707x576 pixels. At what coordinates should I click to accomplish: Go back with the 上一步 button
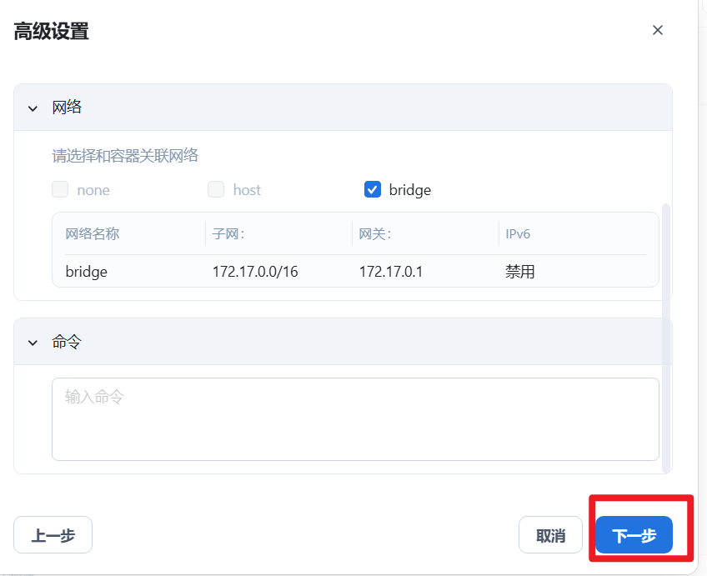pos(53,535)
